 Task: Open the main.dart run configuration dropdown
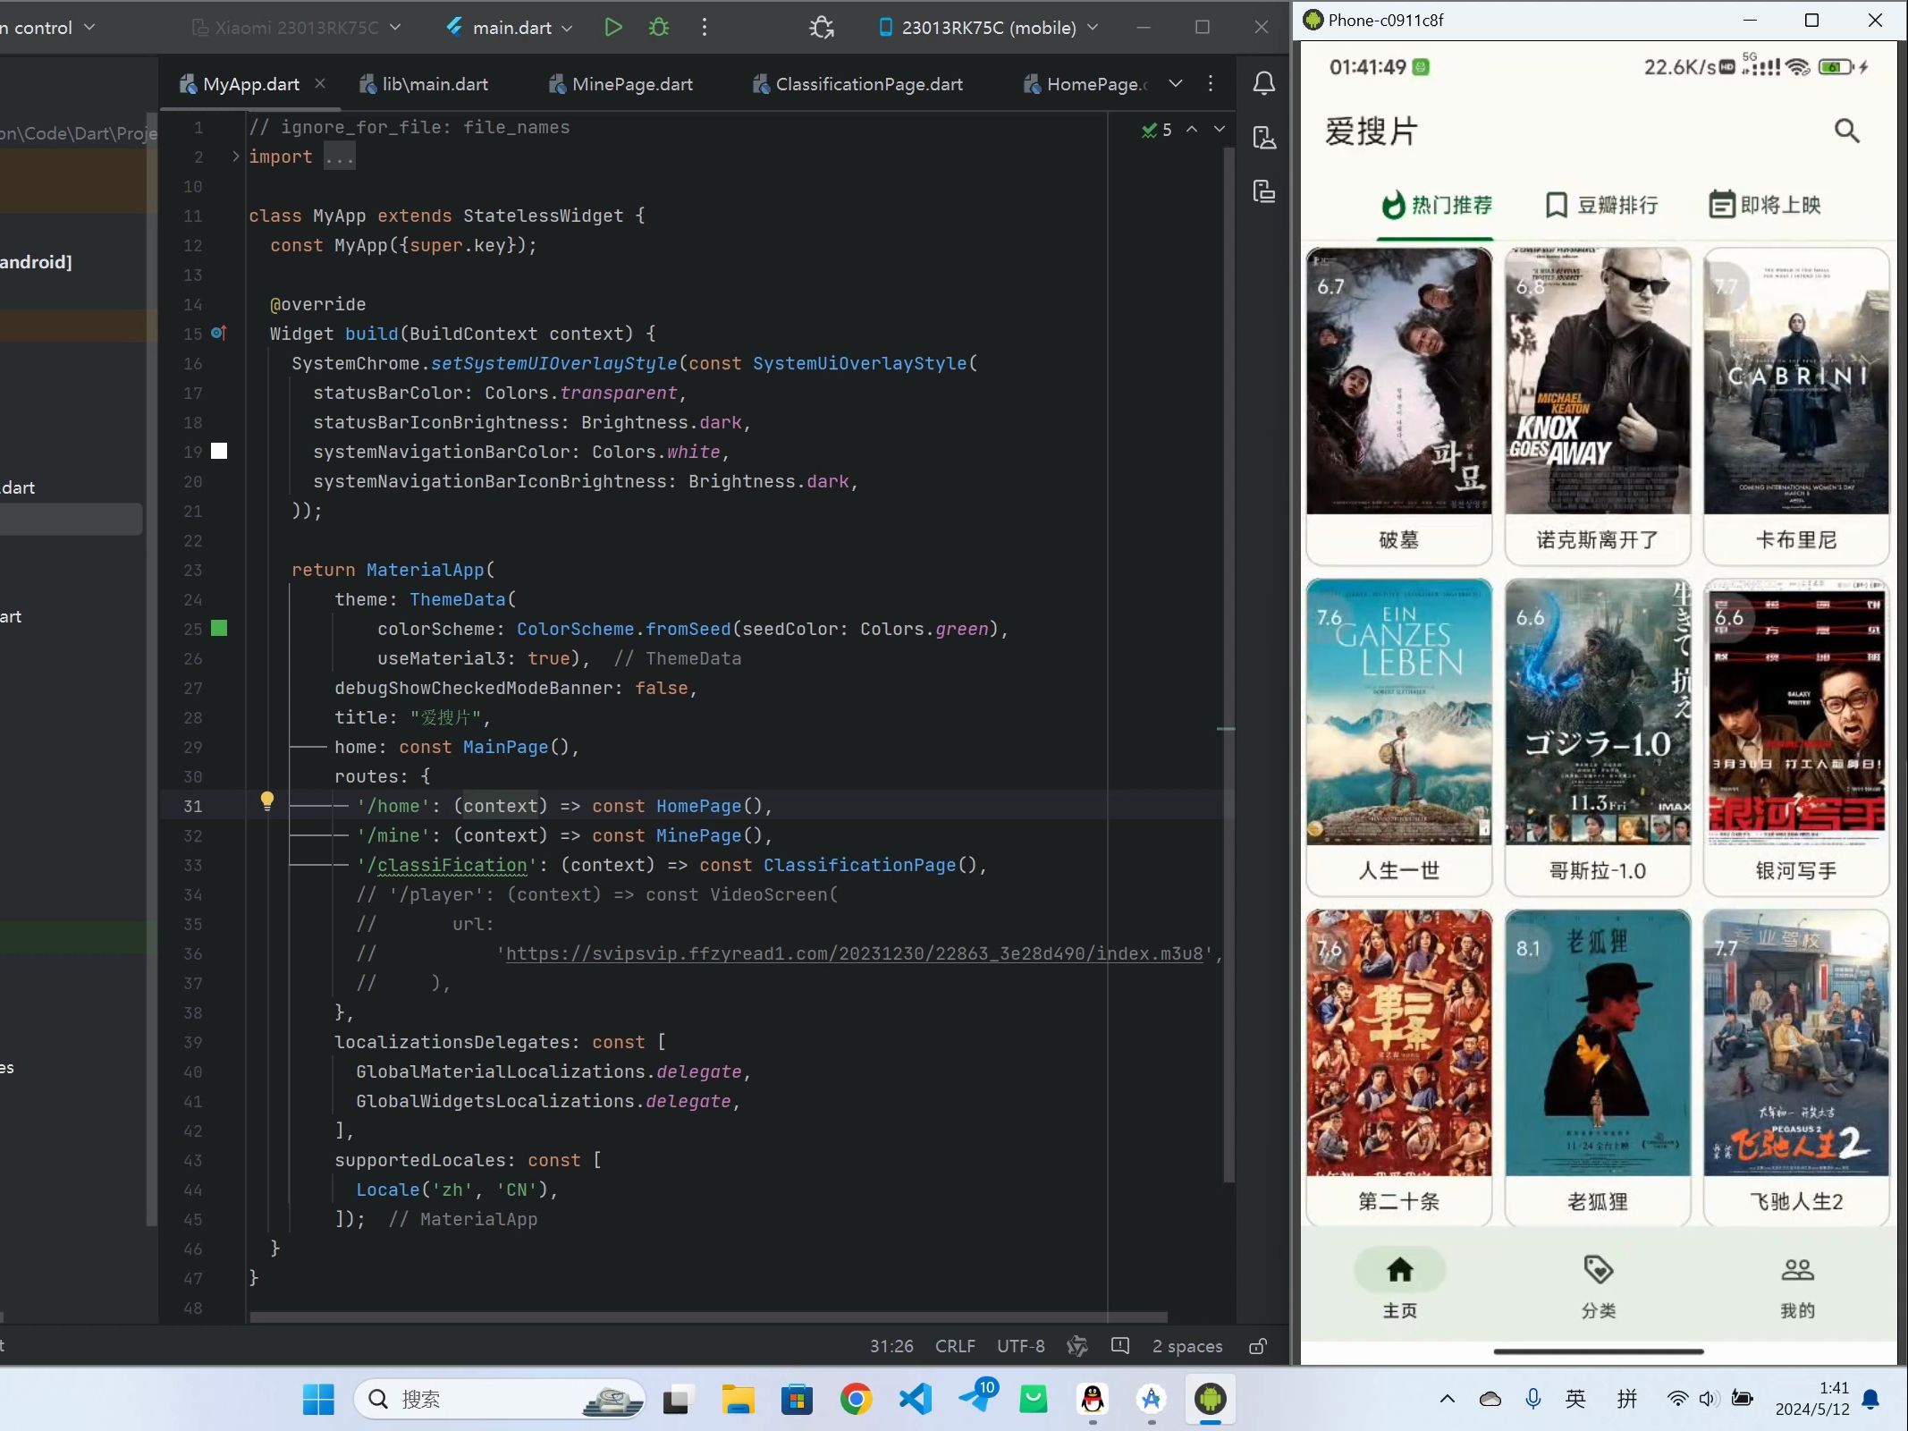(510, 28)
